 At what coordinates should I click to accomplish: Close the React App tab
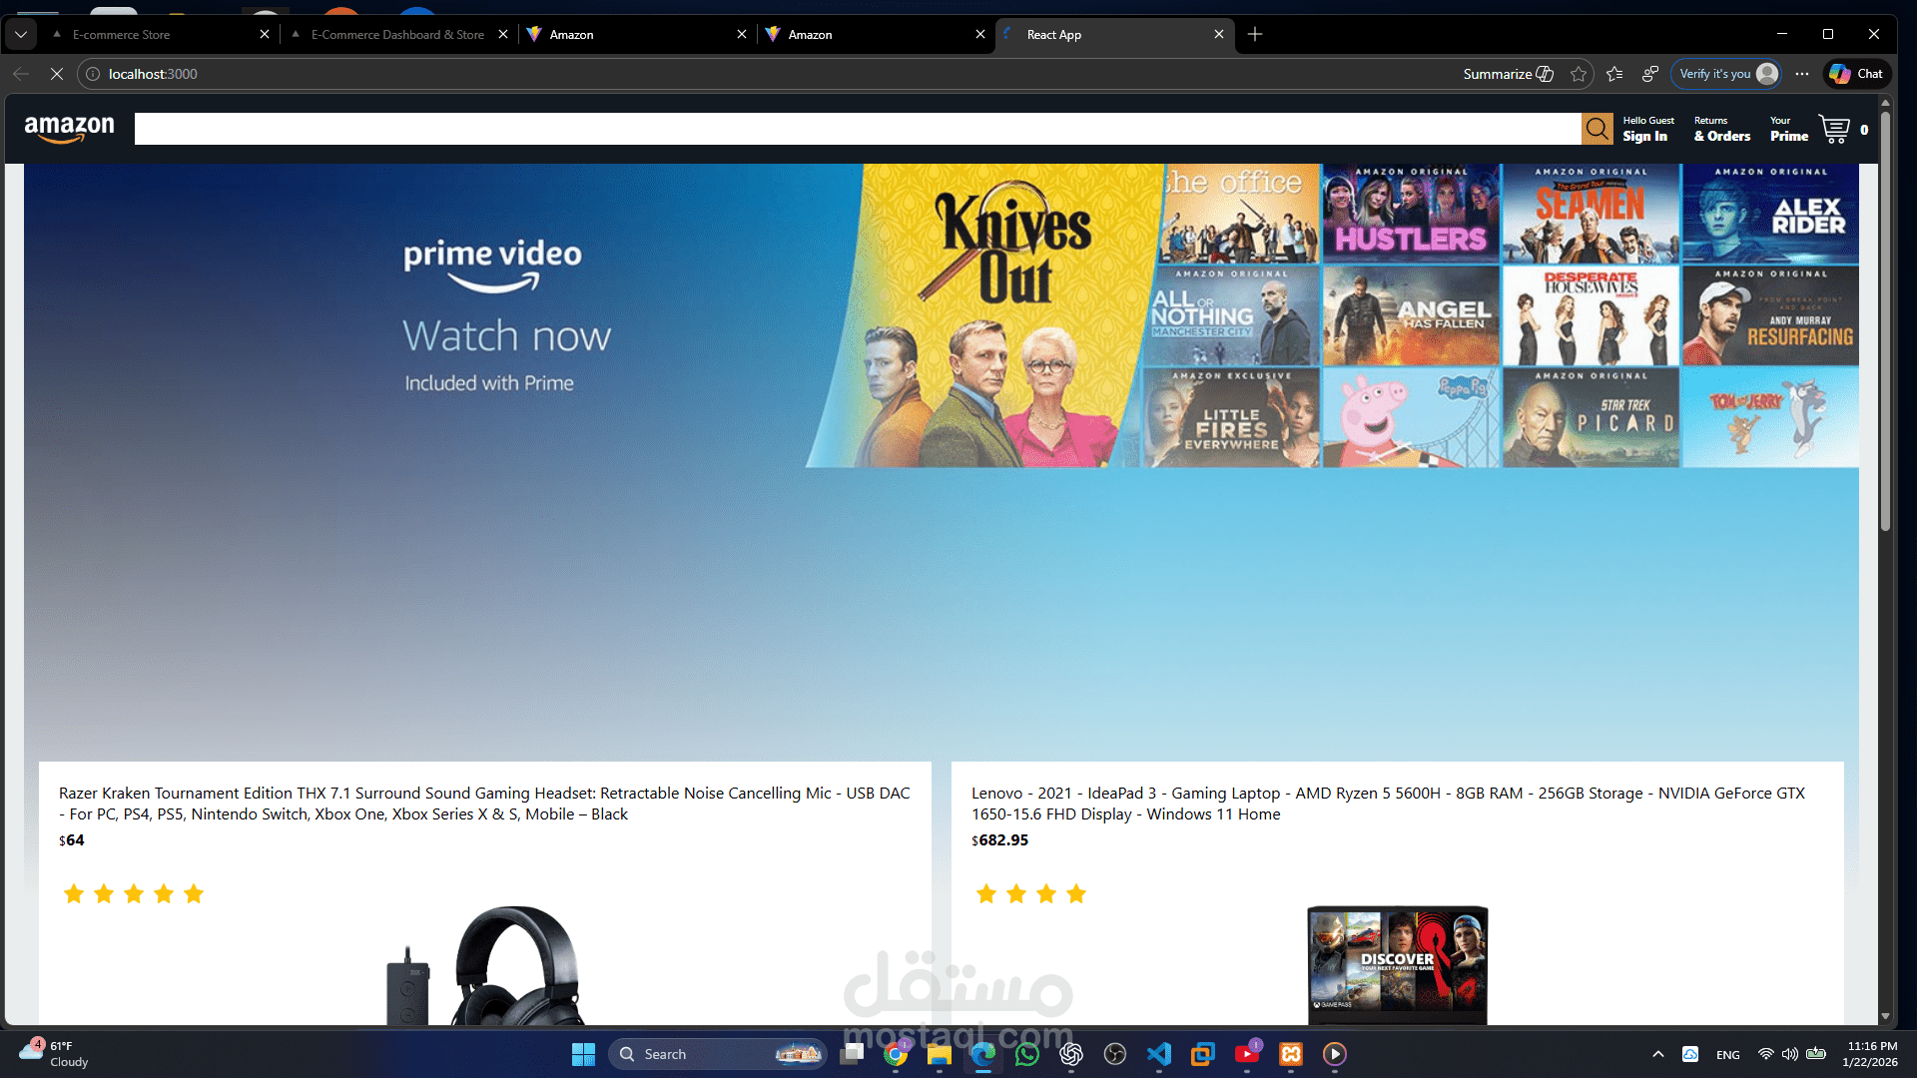pyautogui.click(x=1219, y=34)
